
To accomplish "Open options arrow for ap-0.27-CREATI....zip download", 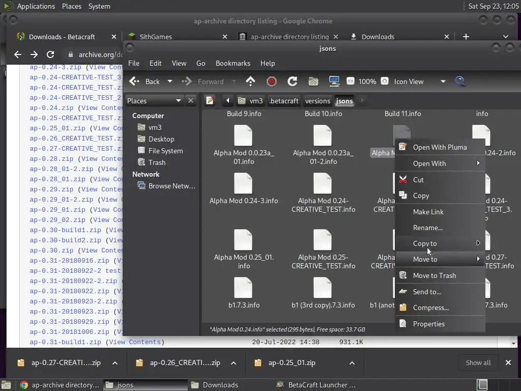I will (x=115, y=363).
